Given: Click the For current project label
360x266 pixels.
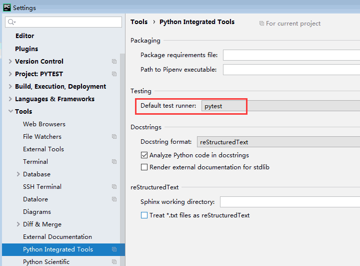Looking at the screenshot, I should (293, 24).
